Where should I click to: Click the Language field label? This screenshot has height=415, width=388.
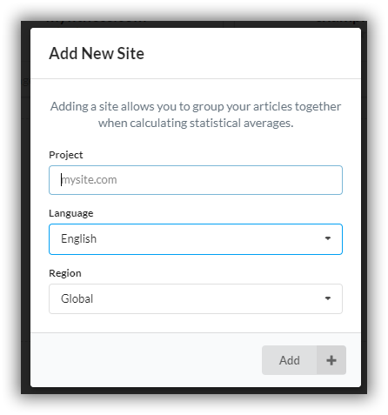(x=71, y=213)
